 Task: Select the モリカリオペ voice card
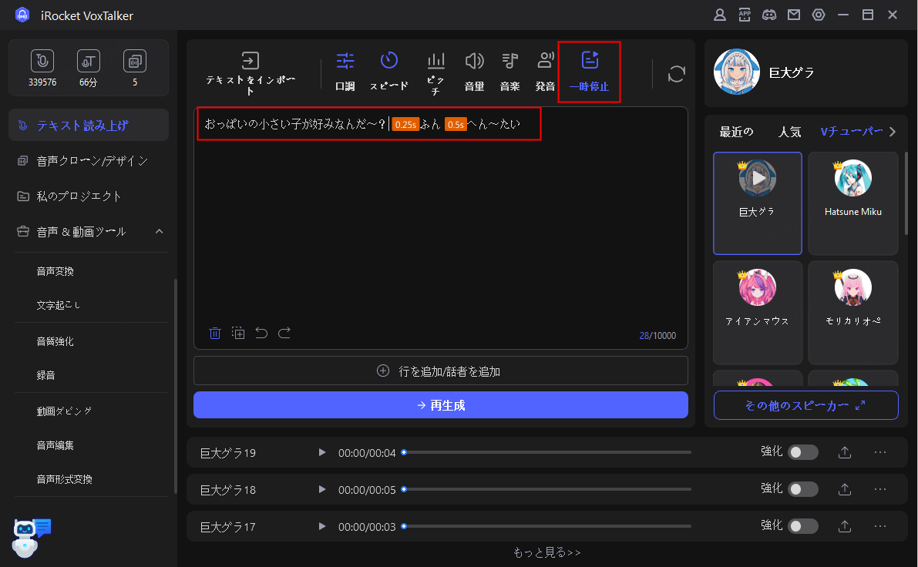pyautogui.click(x=852, y=313)
